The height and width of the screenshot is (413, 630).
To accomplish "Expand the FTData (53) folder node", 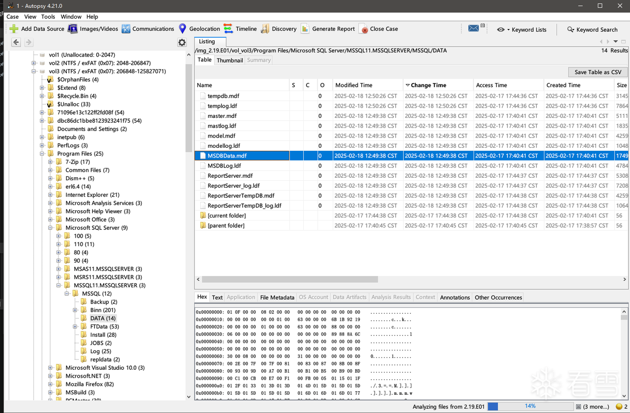I will click(75, 327).
